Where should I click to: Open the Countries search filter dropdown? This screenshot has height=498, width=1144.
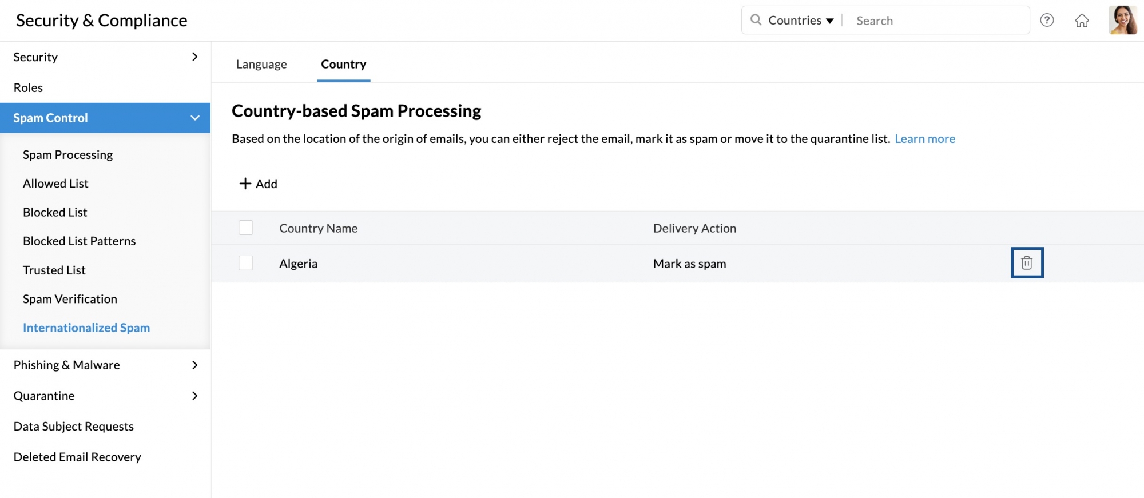click(801, 21)
